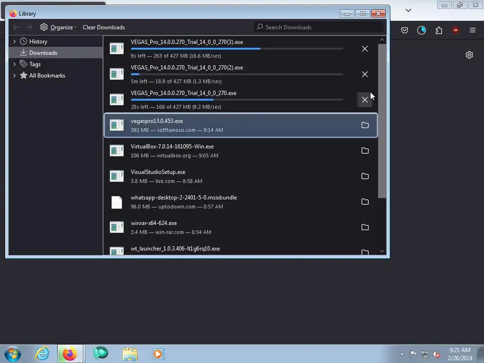Open folder for whatsapp-desktop msixbundle file
This screenshot has width=484, height=363.
(365, 201)
